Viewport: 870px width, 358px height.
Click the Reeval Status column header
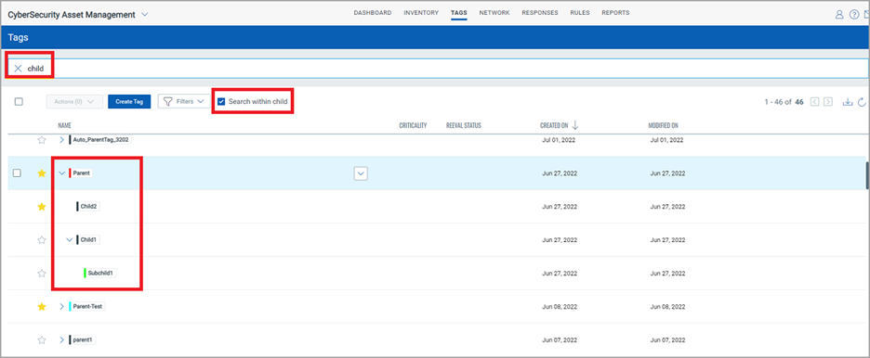pos(463,125)
